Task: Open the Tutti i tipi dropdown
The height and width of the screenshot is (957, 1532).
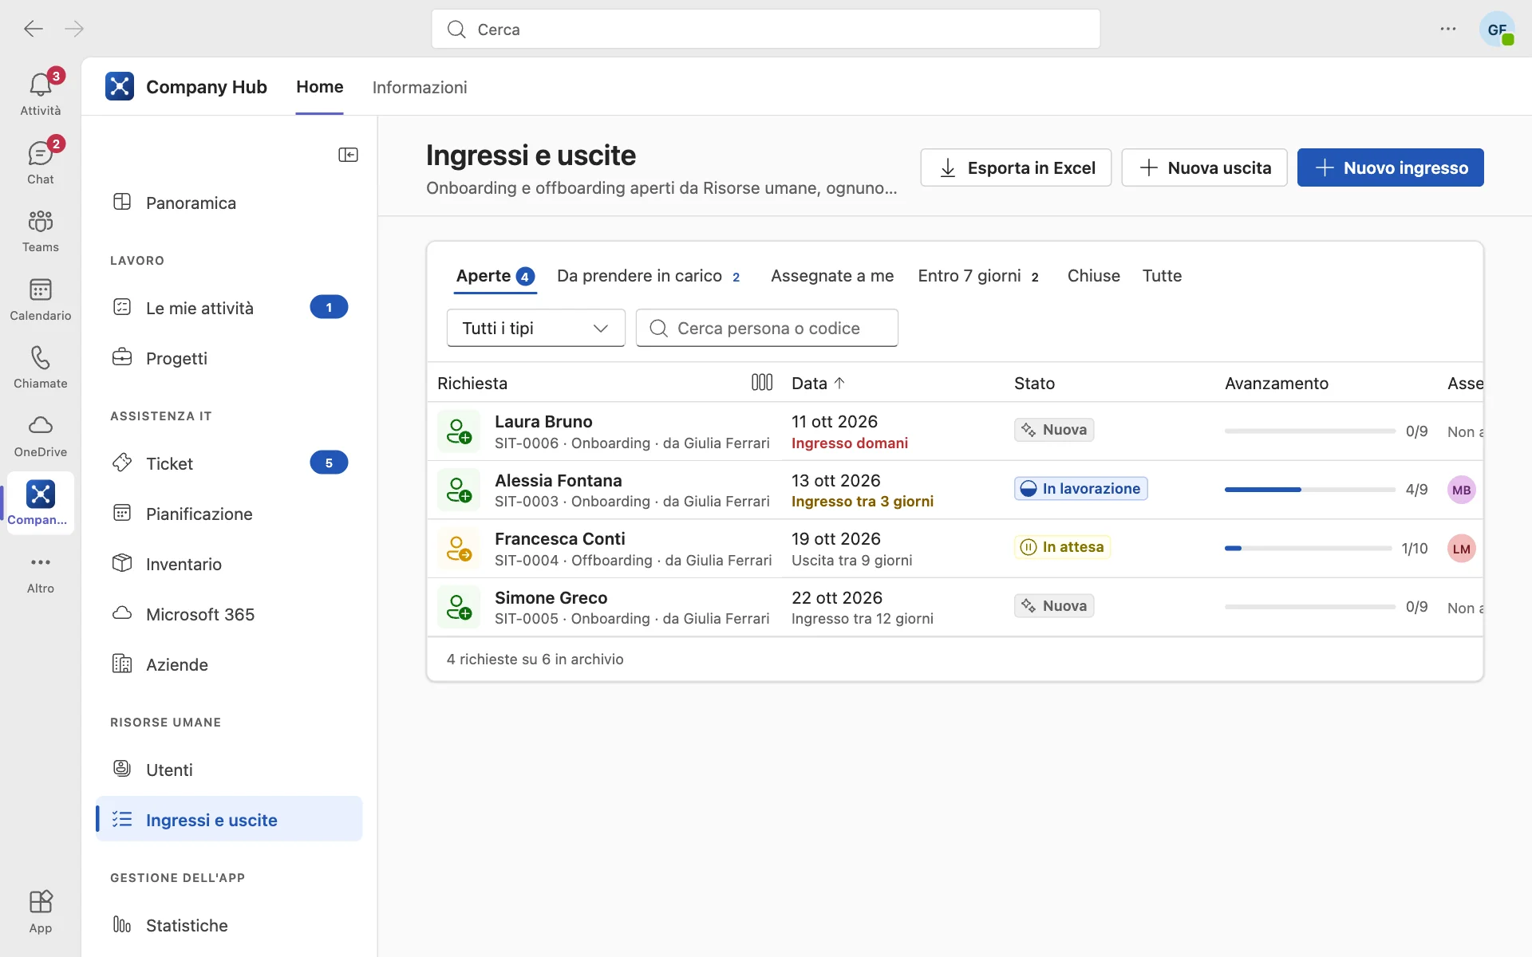Action: pos(536,328)
